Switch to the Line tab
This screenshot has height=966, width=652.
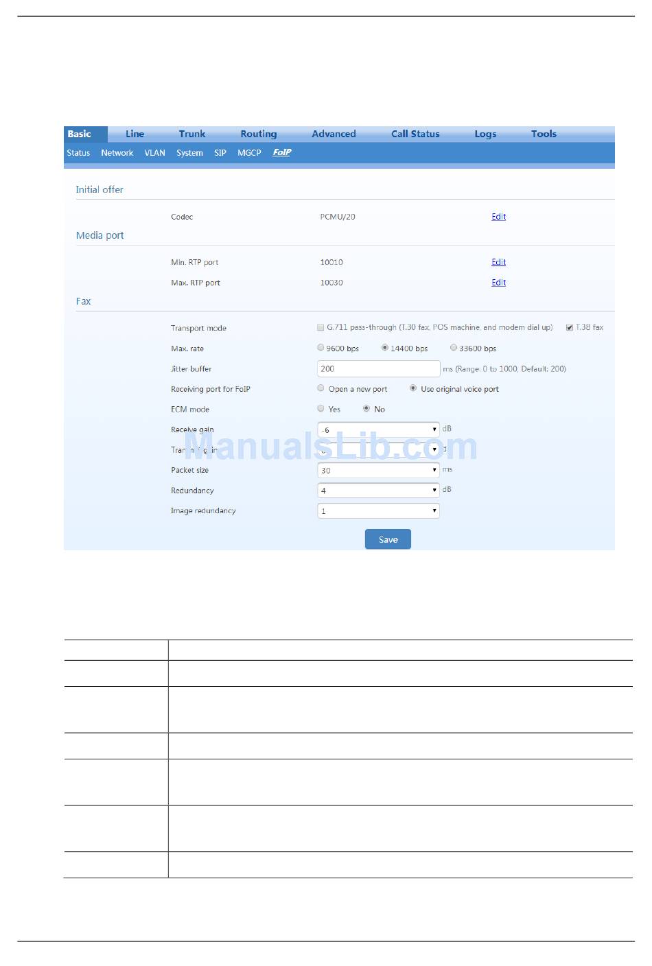[135, 134]
